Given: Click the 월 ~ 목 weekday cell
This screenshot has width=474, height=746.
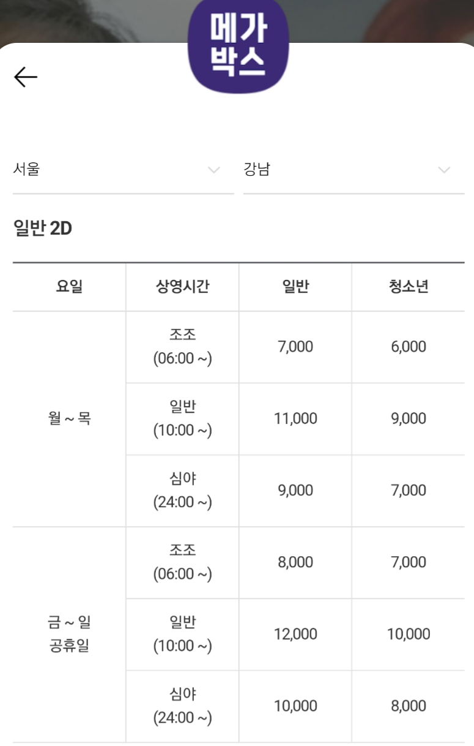Looking at the screenshot, I should click(69, 419).
